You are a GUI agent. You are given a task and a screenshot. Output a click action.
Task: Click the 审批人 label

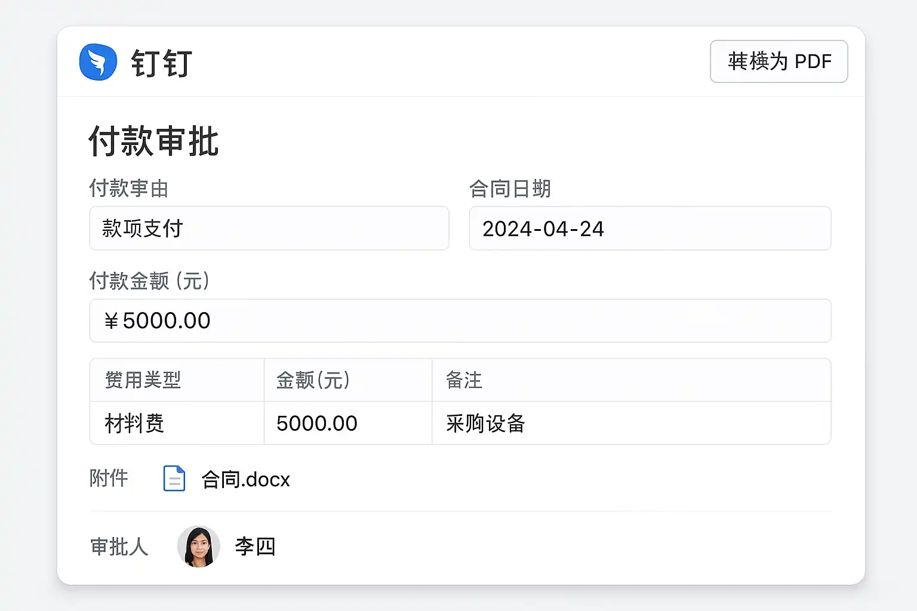[119, 547]
